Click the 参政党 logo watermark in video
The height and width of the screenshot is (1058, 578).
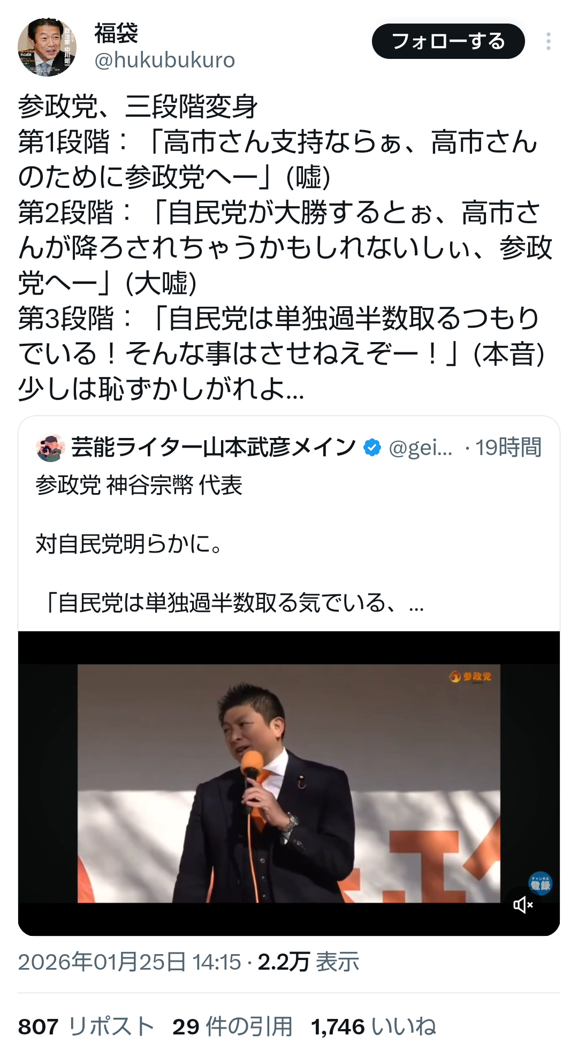pyautogui.click(x=470, y=677)
